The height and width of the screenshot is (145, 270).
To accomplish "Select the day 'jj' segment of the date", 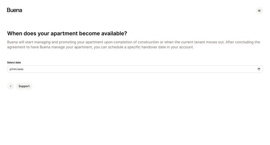I will click(10, 69).
